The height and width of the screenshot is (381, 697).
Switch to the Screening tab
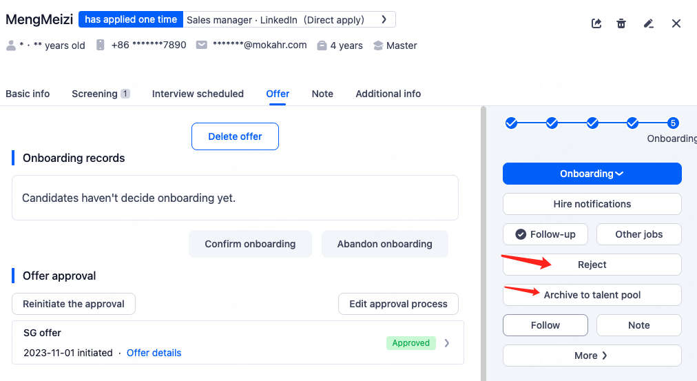pos(101,94)
